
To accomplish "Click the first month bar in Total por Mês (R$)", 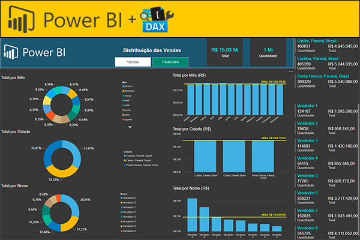I will tap(191, 100).
